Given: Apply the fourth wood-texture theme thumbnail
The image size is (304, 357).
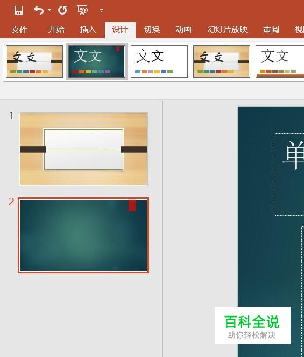Looking at the screenshot, I should click(x=222, y=61).
